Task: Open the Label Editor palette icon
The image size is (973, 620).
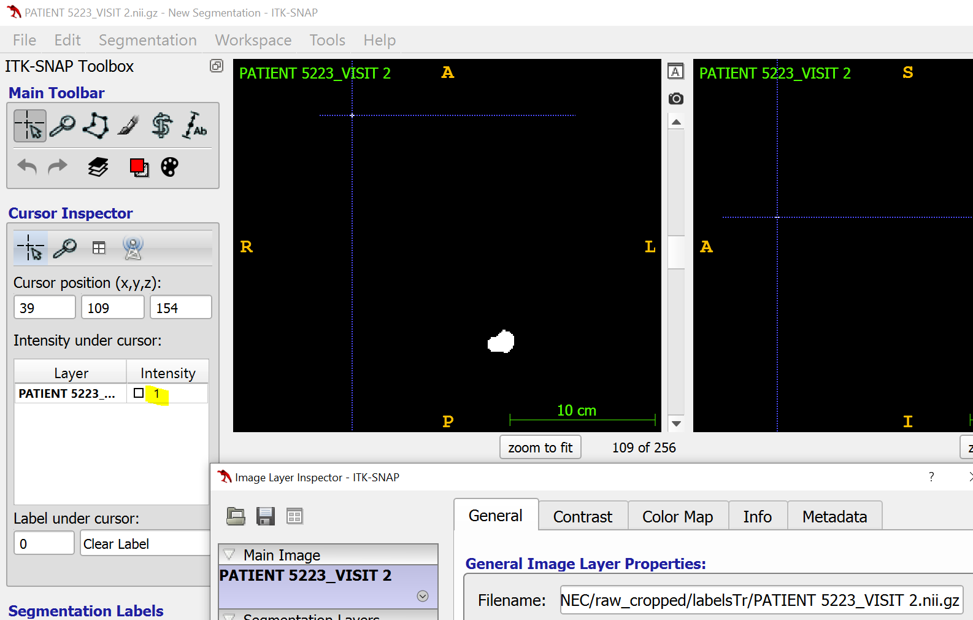Action: point(169,167)
